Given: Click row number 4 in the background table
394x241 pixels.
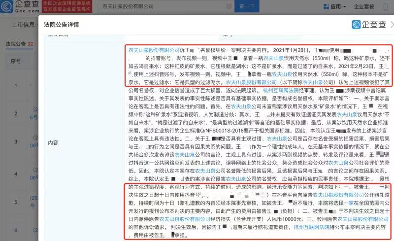Looking at the screenshot, I should click(x=16, y=174).
